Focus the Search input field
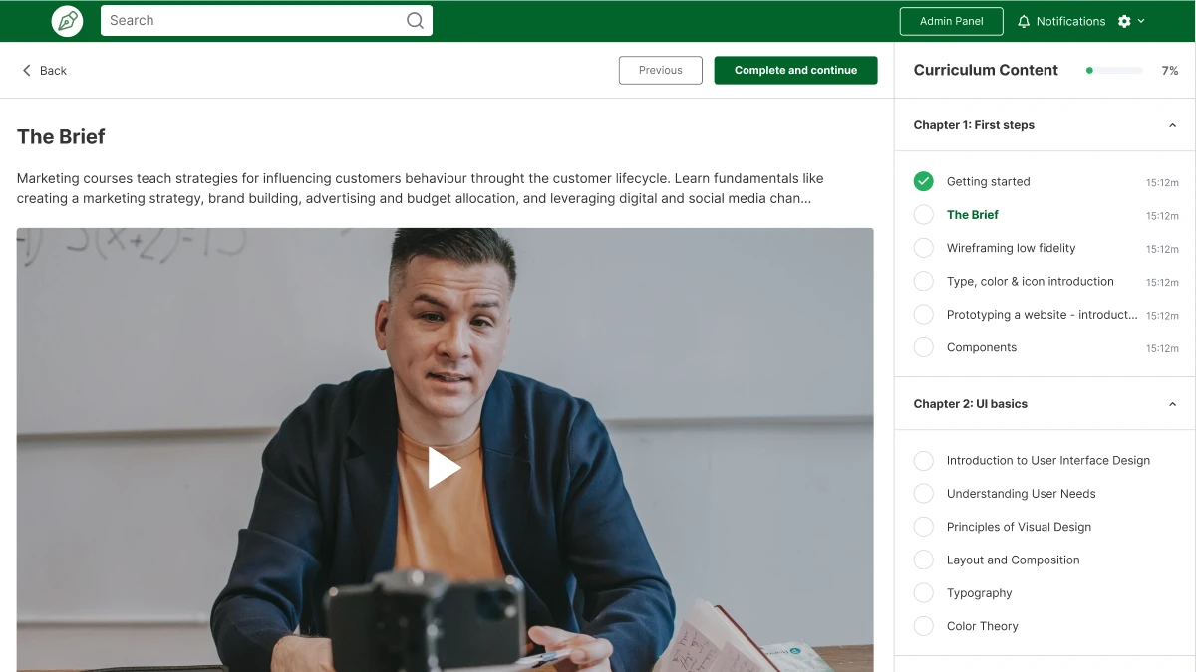 coord(266,21)
